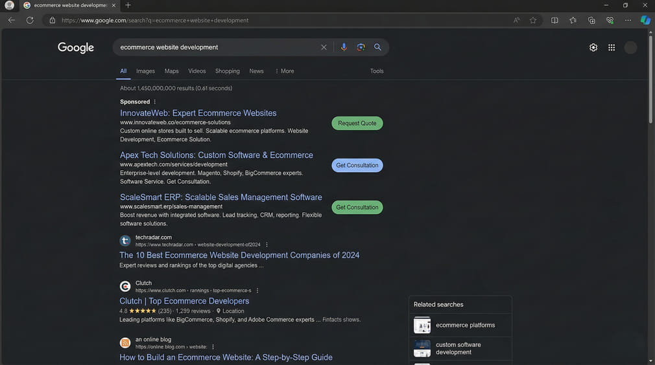
Task: Open search Tools options
Action: tap(377, 71)
